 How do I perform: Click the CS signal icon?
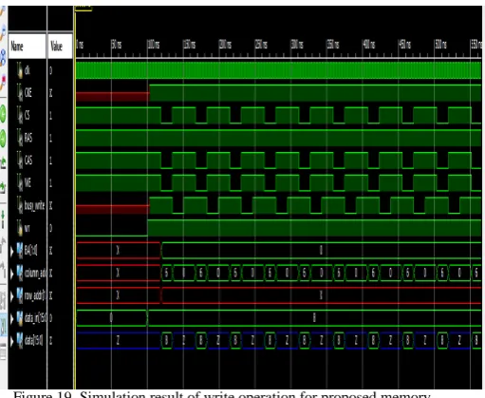pos(20,115)
